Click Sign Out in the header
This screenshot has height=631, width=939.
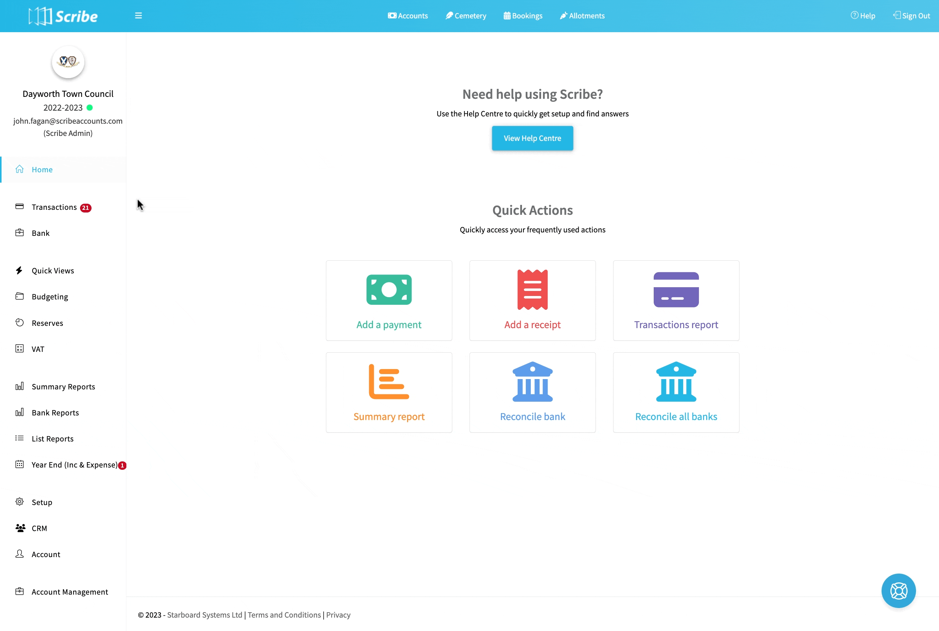pyautogui.click(x=912, y=16)
